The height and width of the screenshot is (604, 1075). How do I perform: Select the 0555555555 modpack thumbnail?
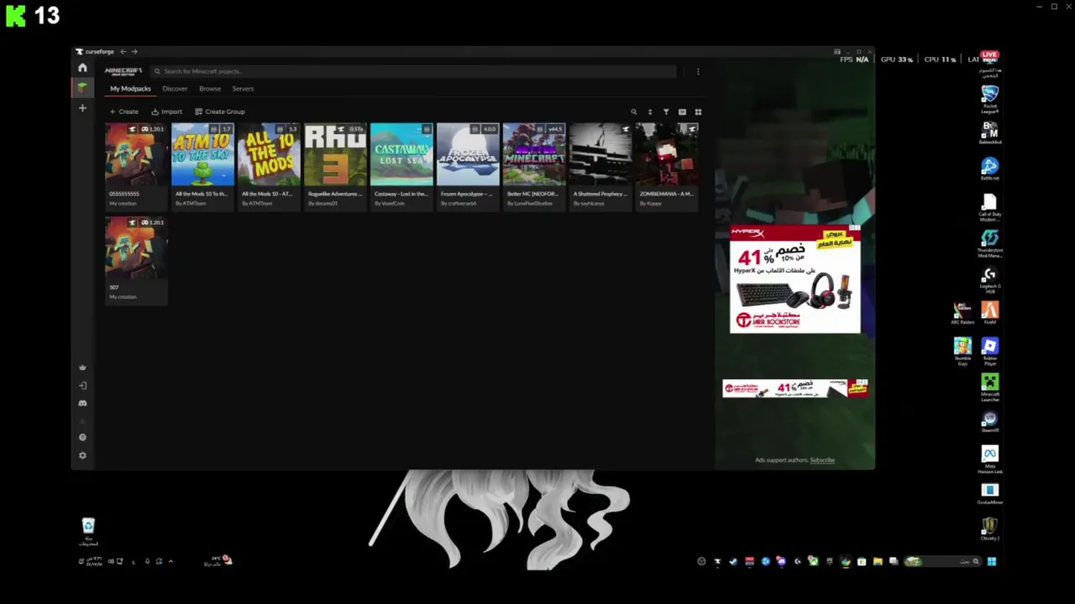pos(136,155)
